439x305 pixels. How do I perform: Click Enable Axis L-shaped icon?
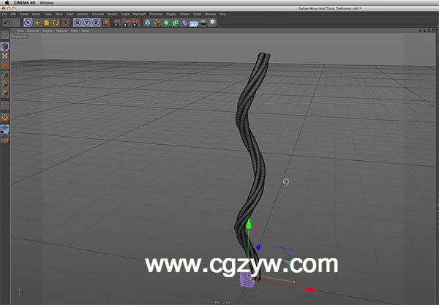click(x=5, y=106)
